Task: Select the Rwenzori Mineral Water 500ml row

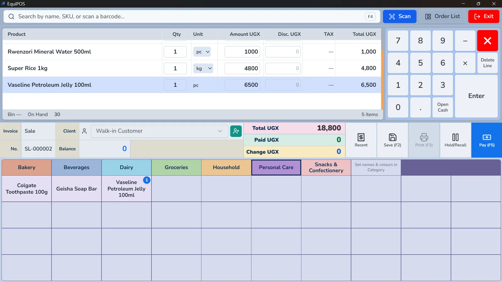Action: click(192, 52)
